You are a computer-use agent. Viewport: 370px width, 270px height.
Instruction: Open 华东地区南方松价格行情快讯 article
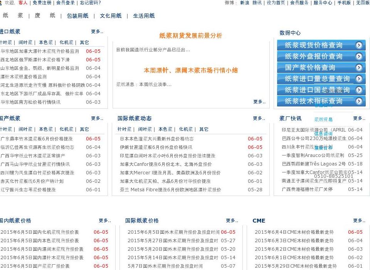pos(30,102)
